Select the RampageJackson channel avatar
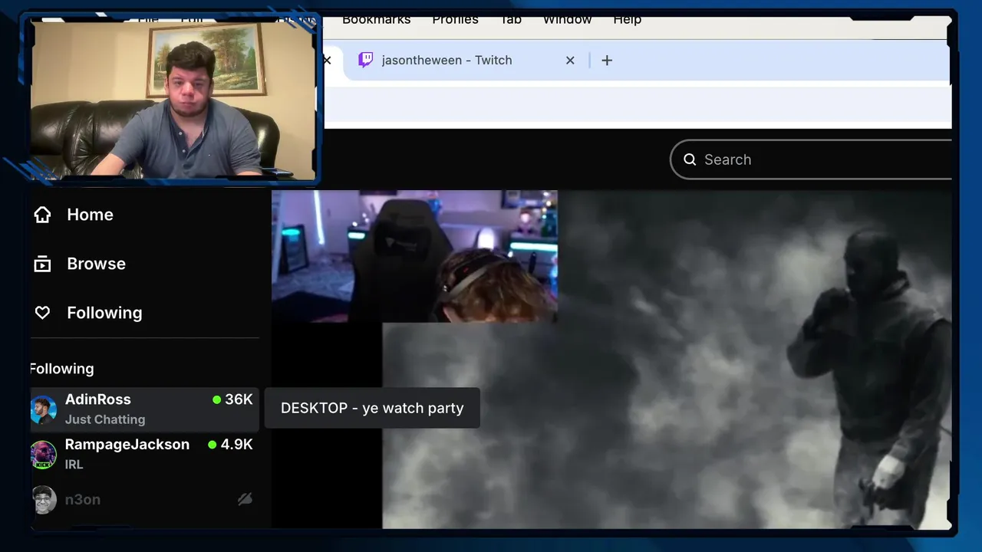982x552 pixels. coord(44,455)
